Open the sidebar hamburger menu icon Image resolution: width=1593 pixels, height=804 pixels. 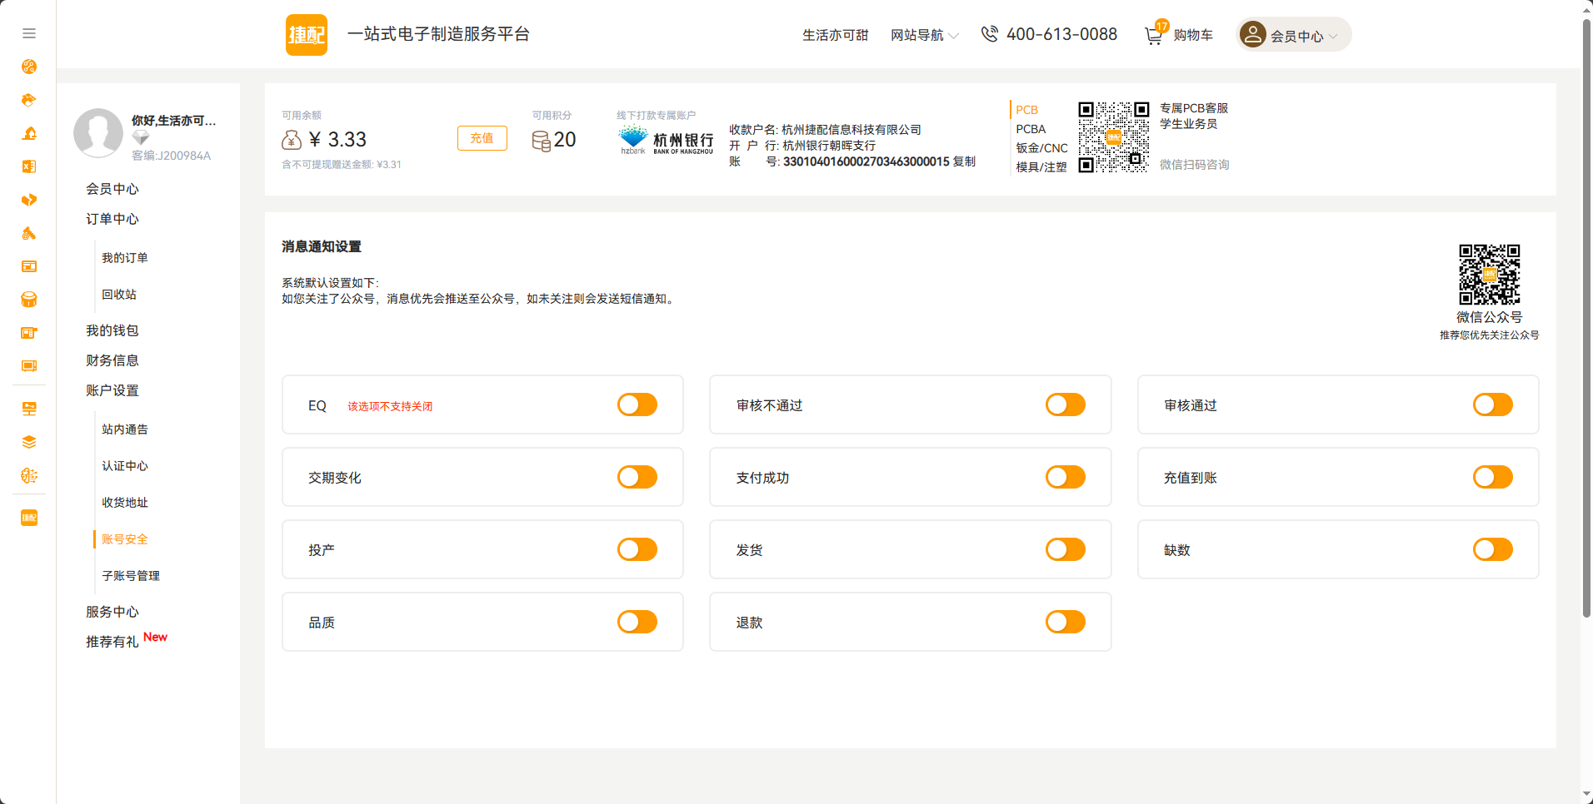28,33
